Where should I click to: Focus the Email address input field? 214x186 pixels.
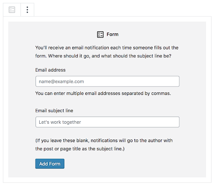coord(107,82)
